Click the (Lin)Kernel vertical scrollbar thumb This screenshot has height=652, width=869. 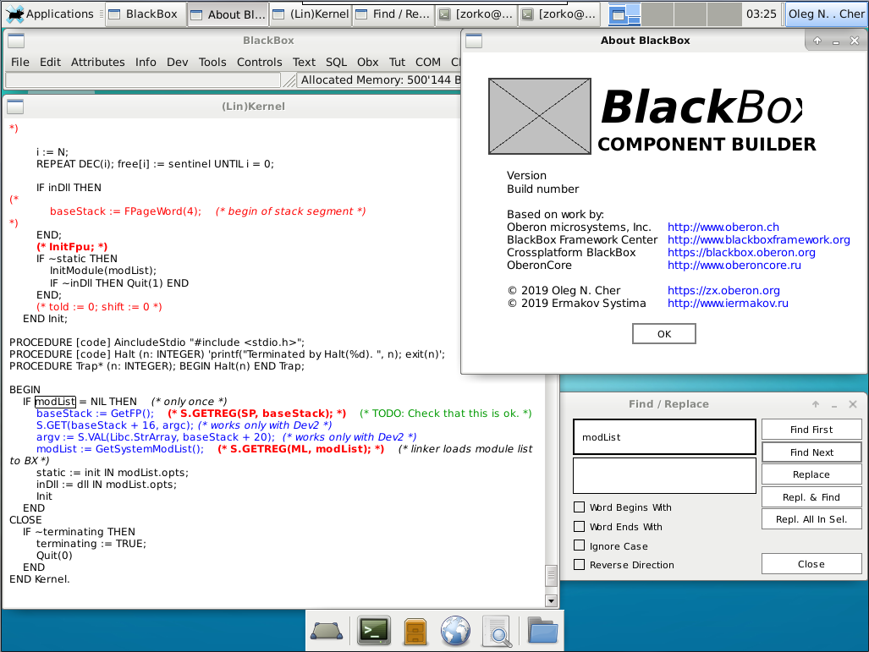tap(551, 576)
